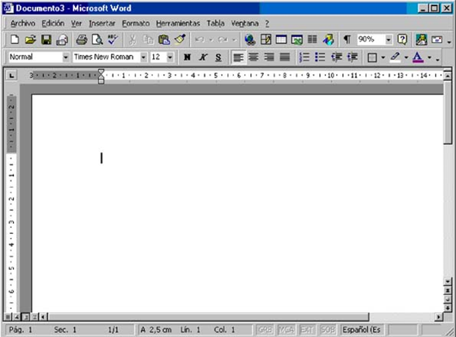Image resolution: width=456 pixels, height=337 pixels.
Task: Expand the font color dropdown arrow
Action: [x=429, y=58]
